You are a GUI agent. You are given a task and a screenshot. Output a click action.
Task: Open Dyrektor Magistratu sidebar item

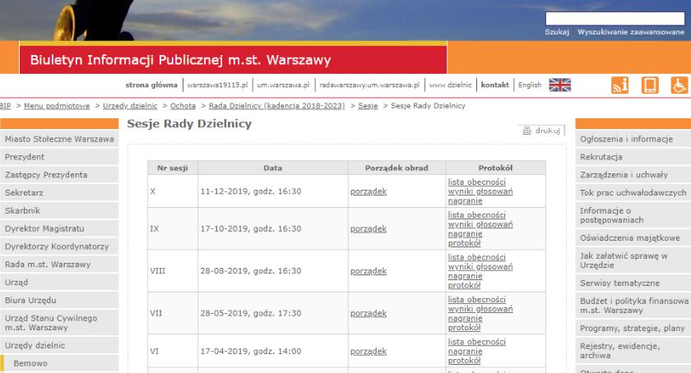tap(59, 228)
